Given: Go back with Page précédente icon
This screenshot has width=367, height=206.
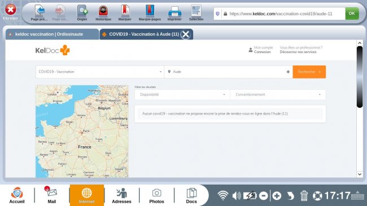Looking at the screenshot, I should (40, 13).
